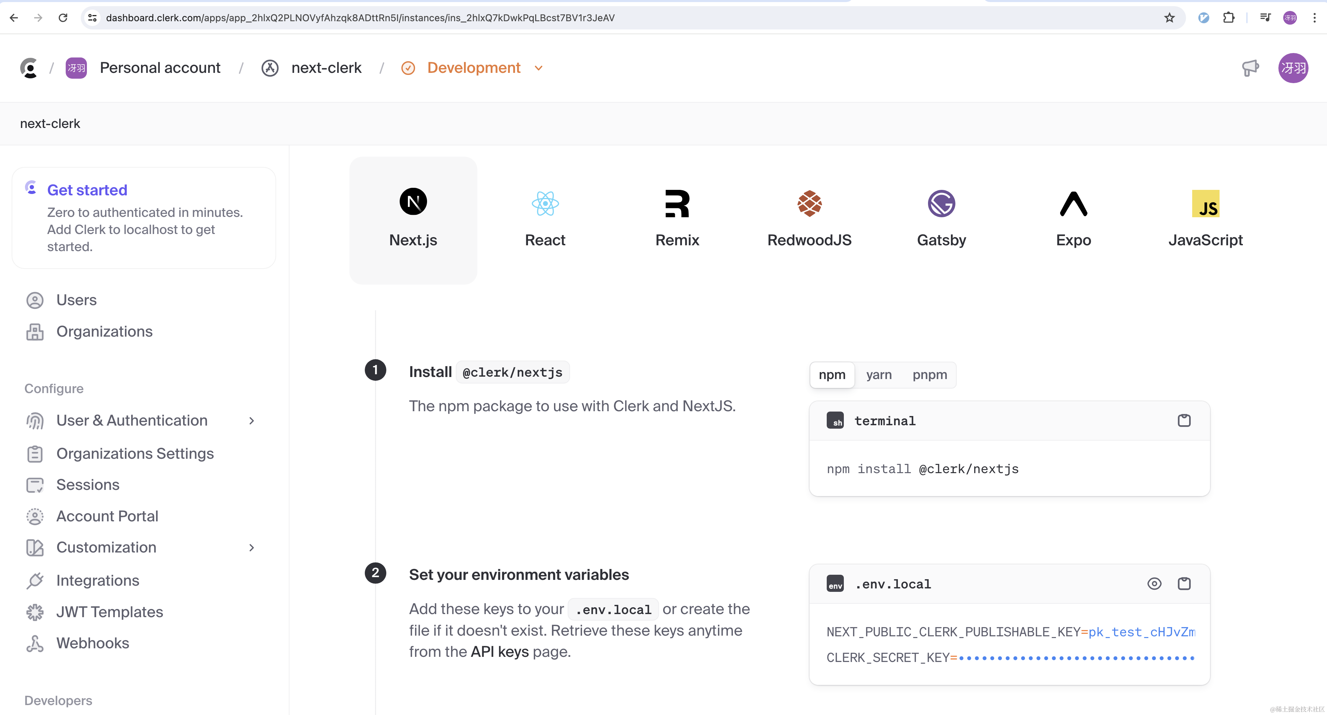Go to Webhooks in sidebar
This screenshot has height=715, width=1327.
pos(93,643)
